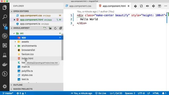Select the app.component.html tab
The width and height of the screenshot is (169, 95).
tap(114, 6)
